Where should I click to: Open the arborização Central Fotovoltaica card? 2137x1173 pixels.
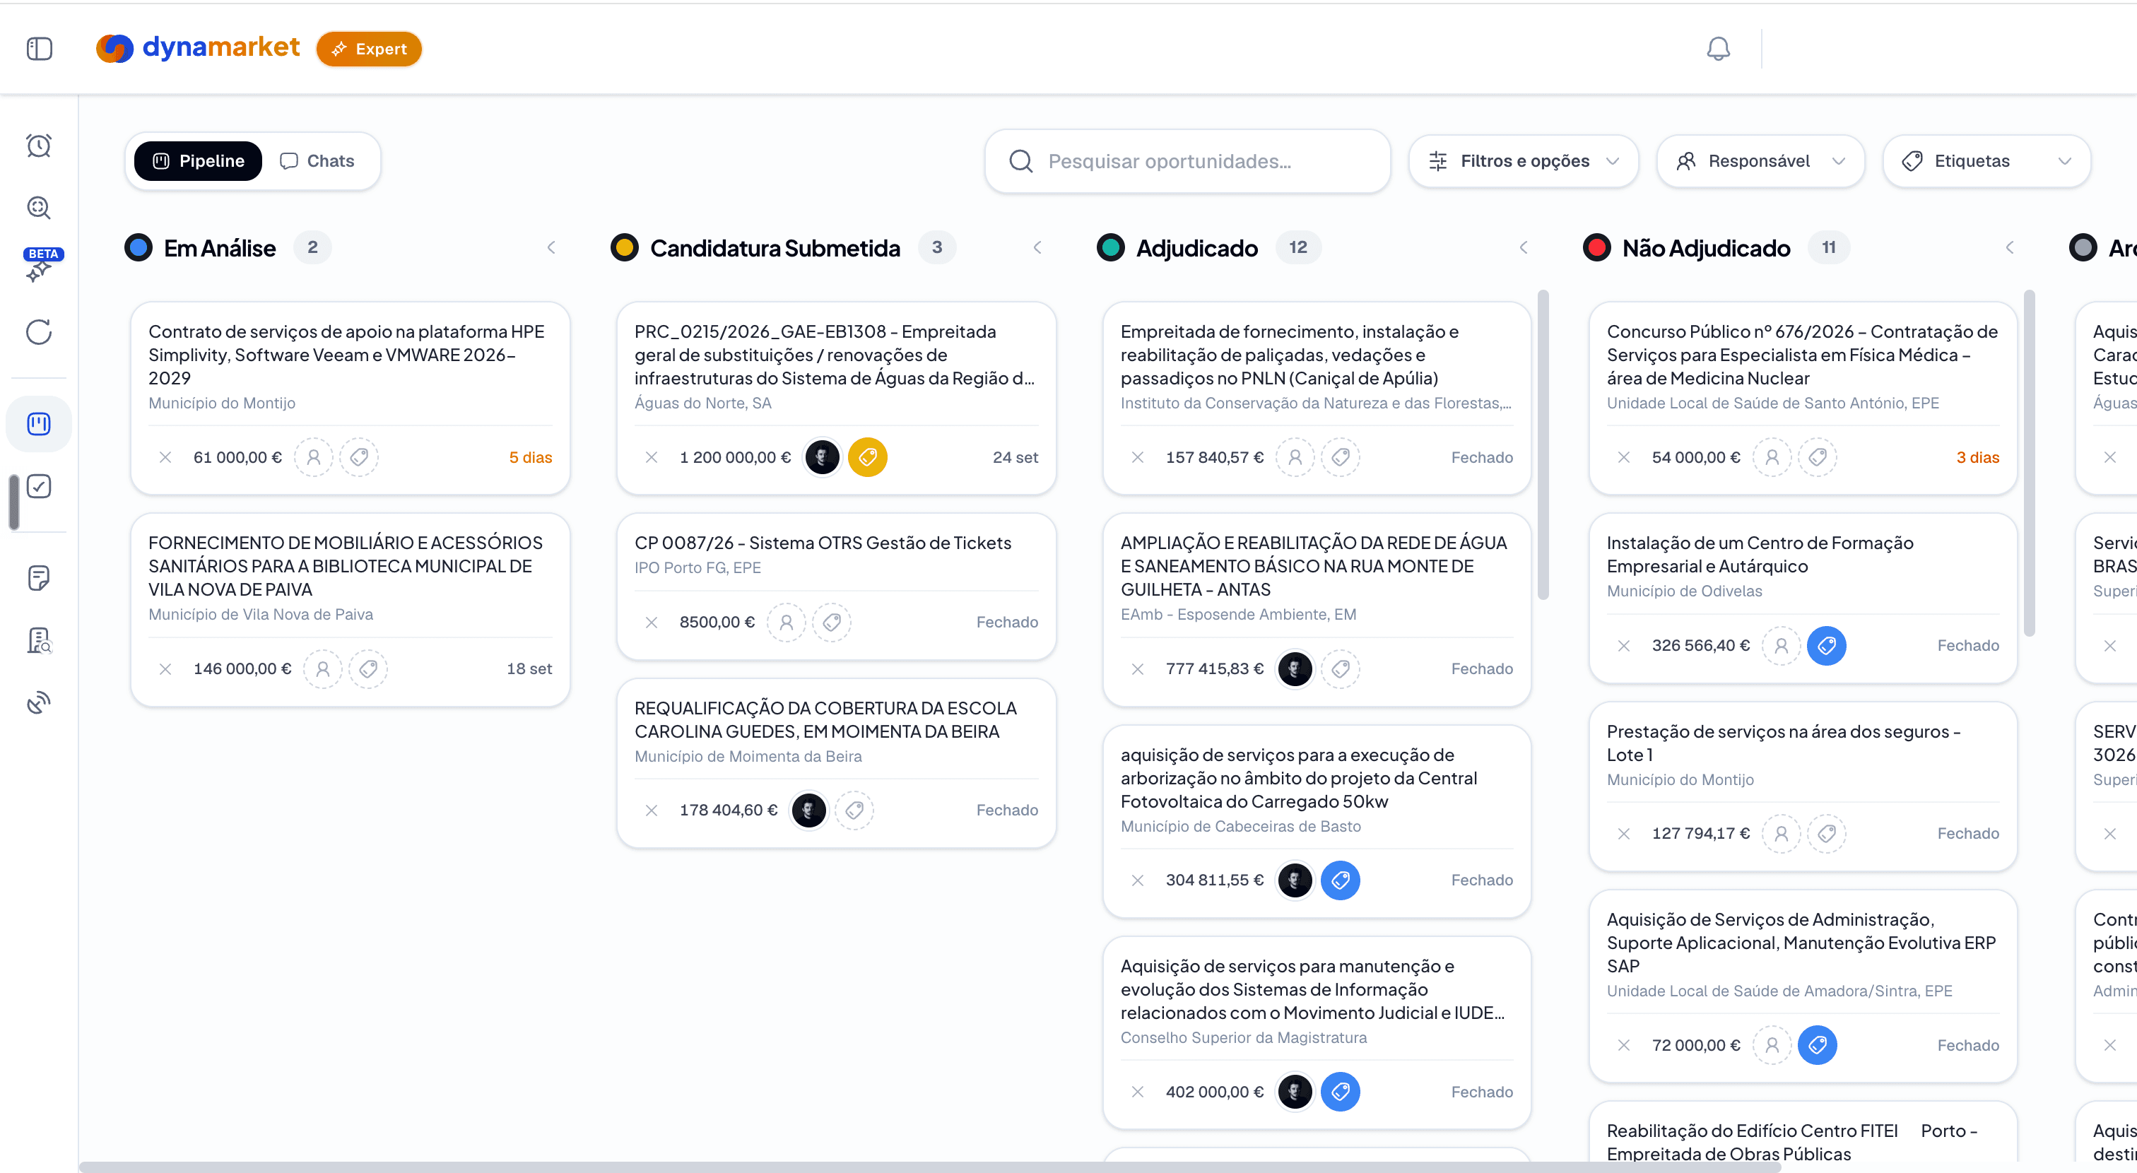pos(1317,821)
